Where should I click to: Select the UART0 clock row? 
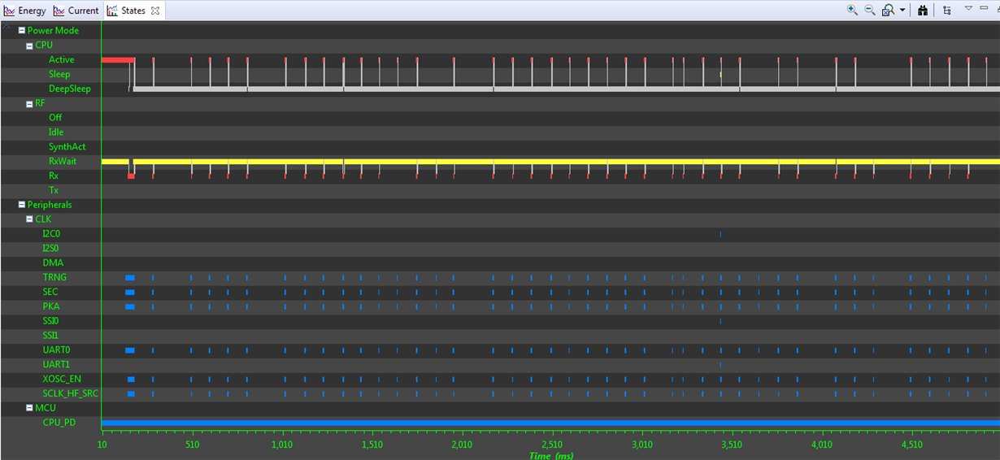pyautogui.click(x=56, y=350)
